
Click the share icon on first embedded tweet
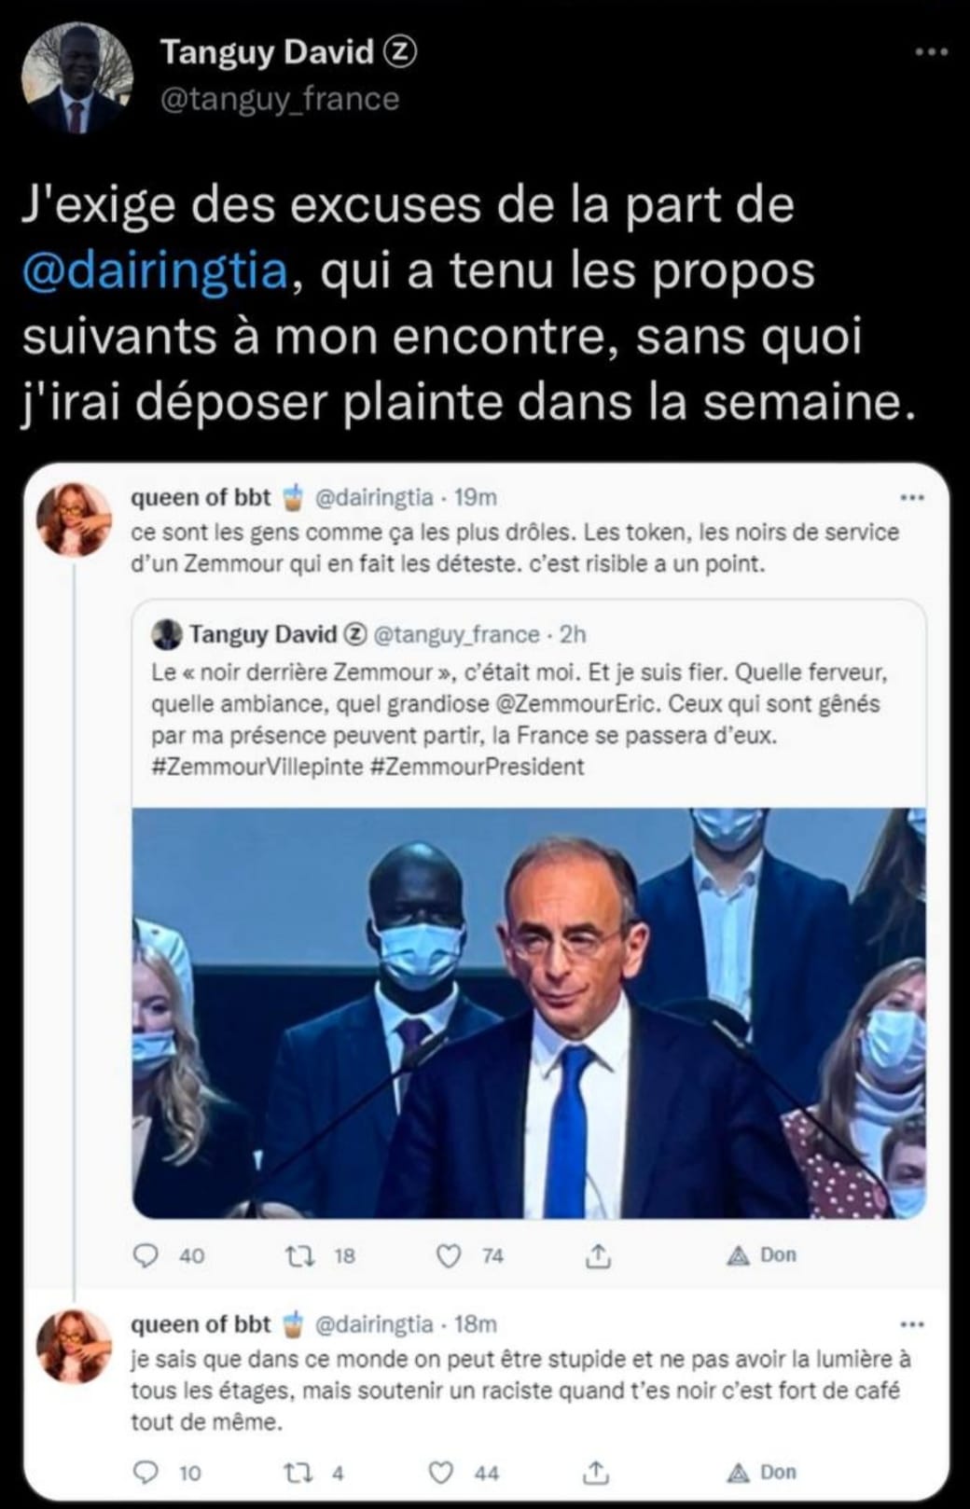point(598,1256)
